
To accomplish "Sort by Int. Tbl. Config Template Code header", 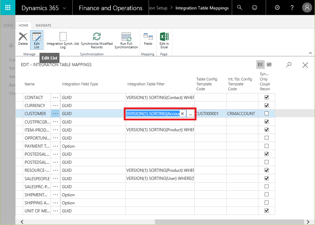I will point(240,84).
